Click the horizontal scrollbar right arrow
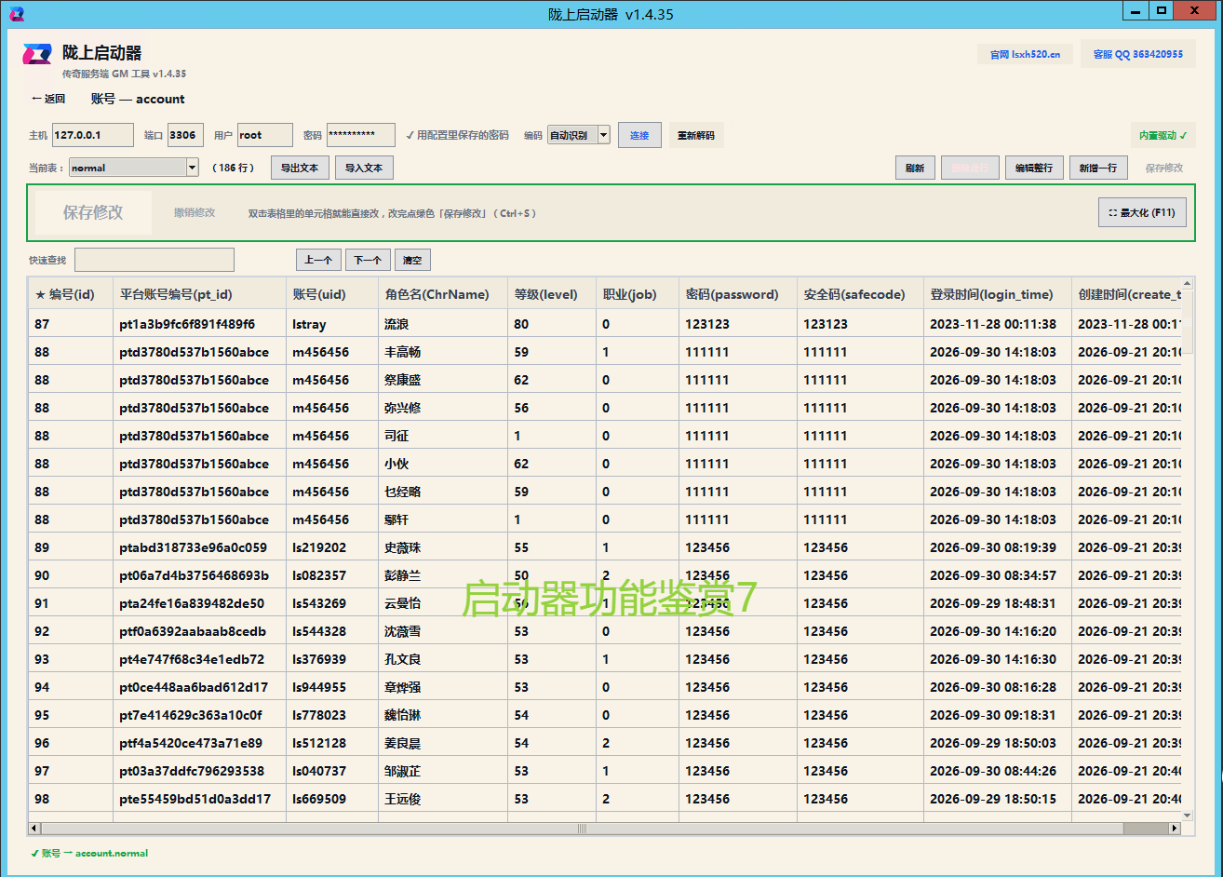 [1175, 828]
